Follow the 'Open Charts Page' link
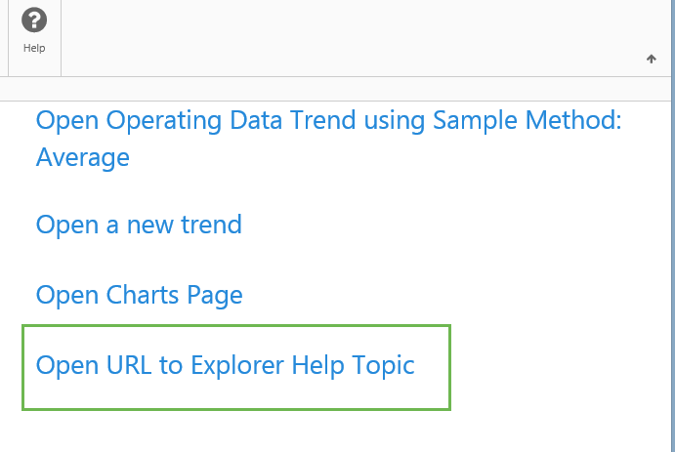675x452 pixels. (x=139, y=295)
